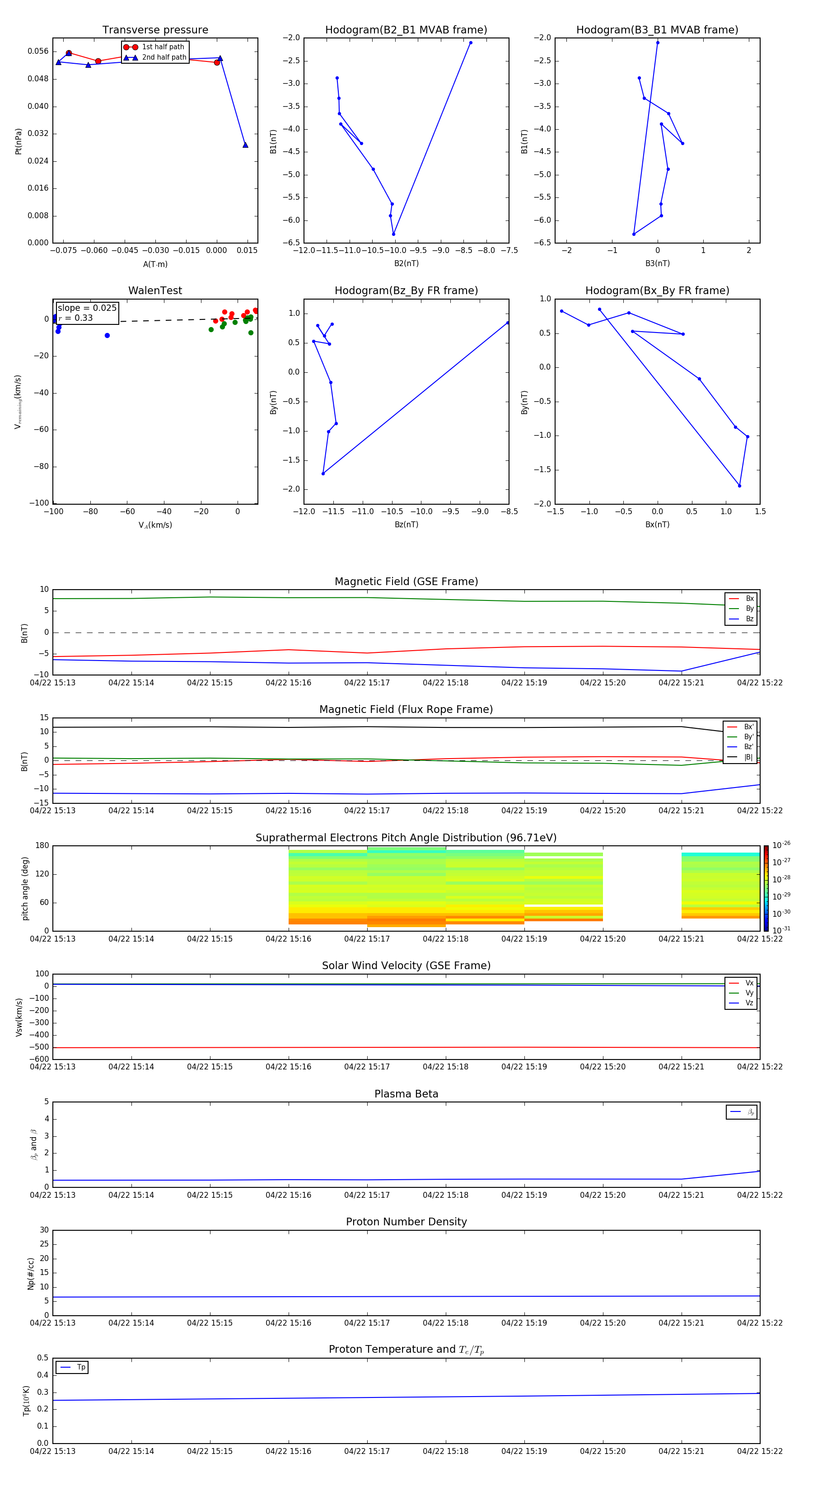Viewport: 813px width, 1491px height.
Task: Select the βp legend entry in Plasma Beta
Action: coord(742,1112)
